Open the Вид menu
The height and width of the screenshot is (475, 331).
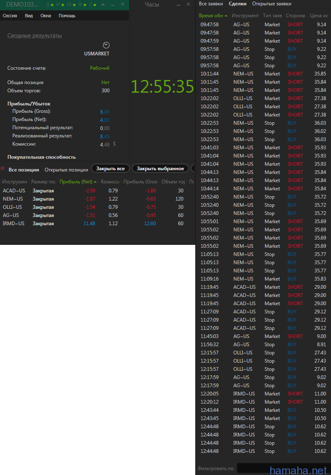[29, 16]
